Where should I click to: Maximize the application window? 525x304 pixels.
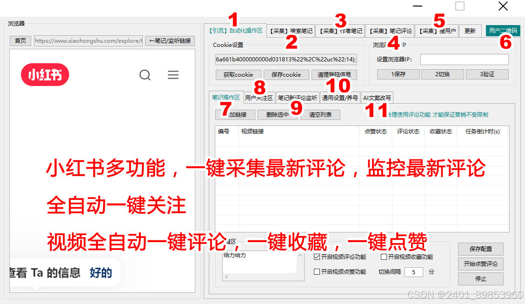(x=460, y=6)
